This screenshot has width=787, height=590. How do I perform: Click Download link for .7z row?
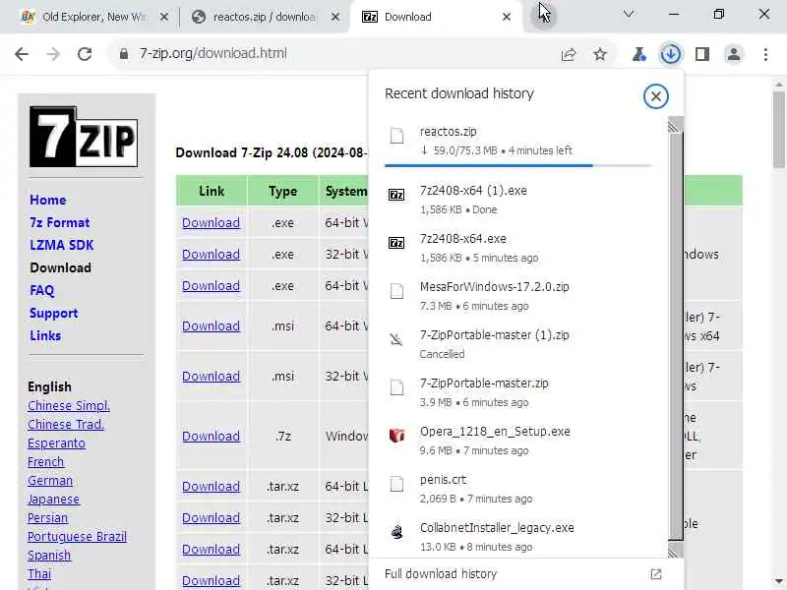click(211, 436)
